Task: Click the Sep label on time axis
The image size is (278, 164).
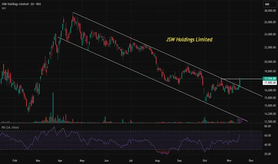Action: tap(179, 160)
